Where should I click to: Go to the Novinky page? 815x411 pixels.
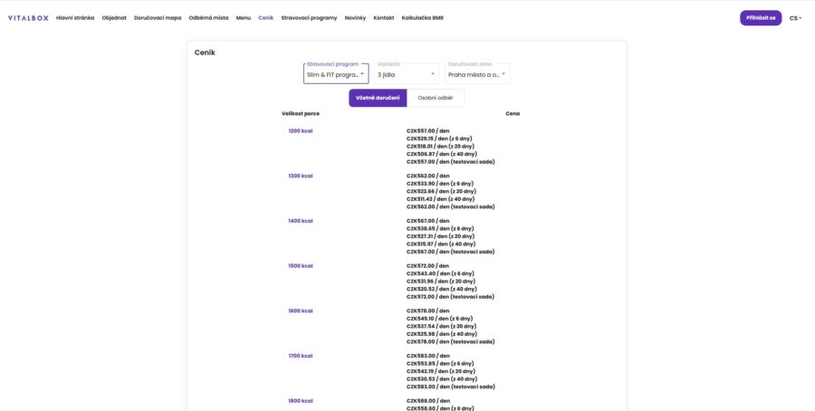tap(355, 18)
